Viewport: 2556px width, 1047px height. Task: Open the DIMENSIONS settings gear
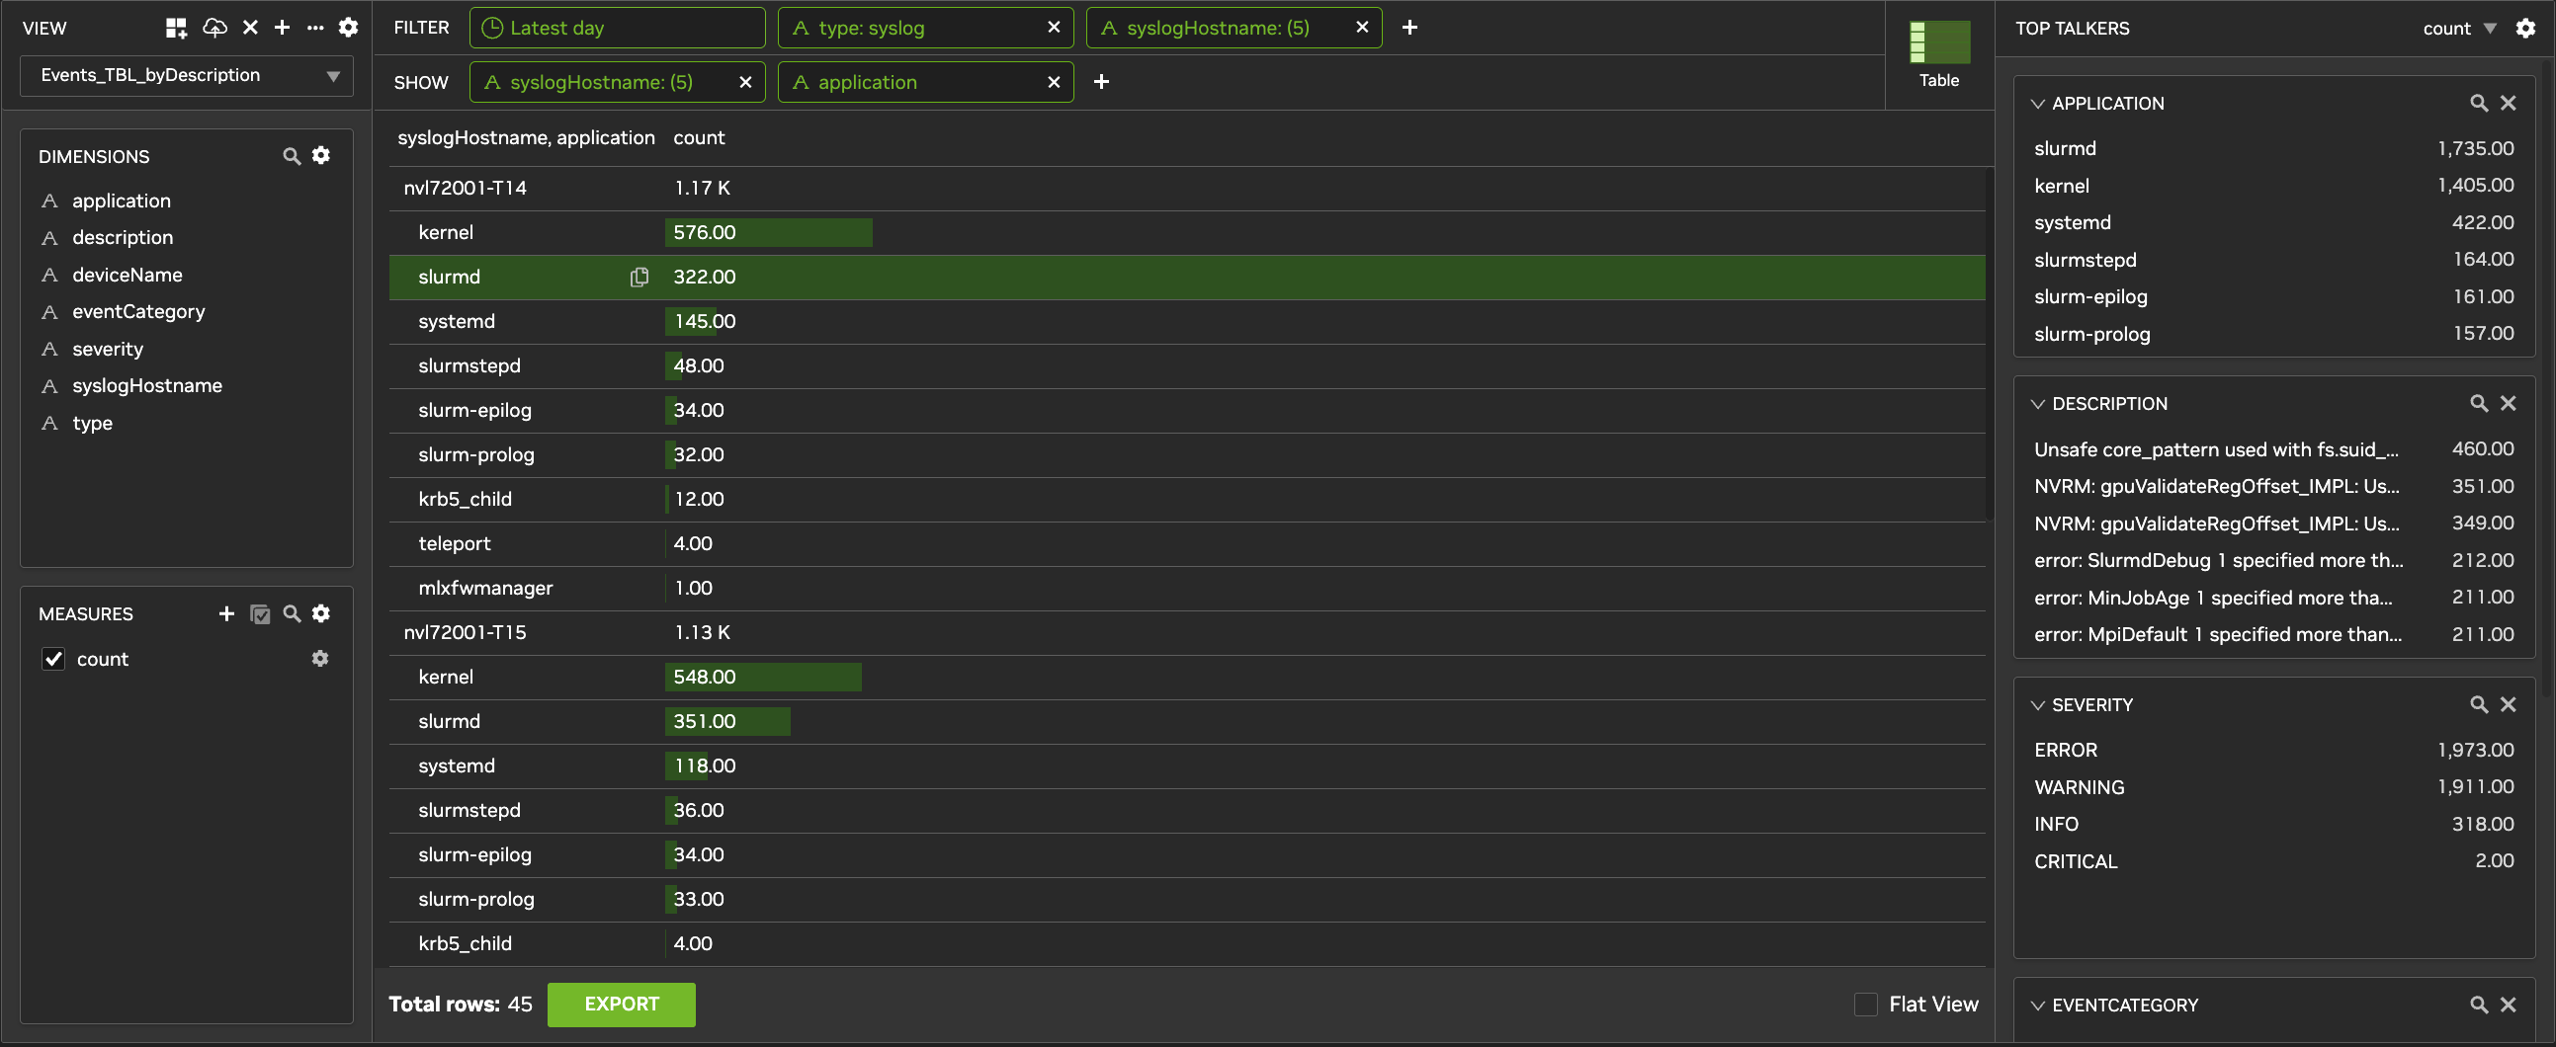click(x=321, y=156)
